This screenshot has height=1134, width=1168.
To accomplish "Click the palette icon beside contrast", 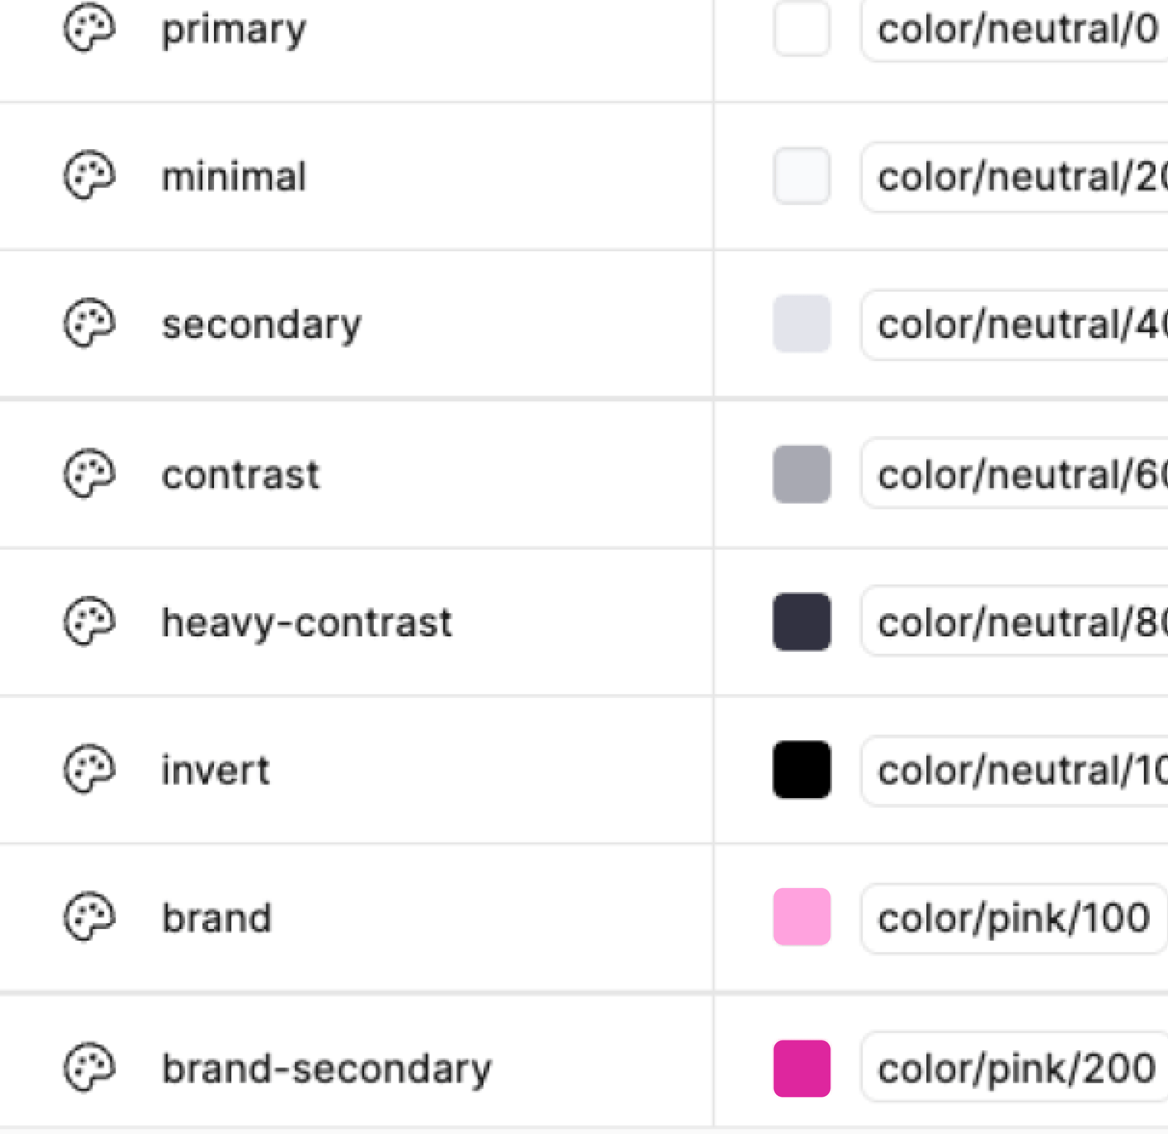I will [x=89, y=474].
